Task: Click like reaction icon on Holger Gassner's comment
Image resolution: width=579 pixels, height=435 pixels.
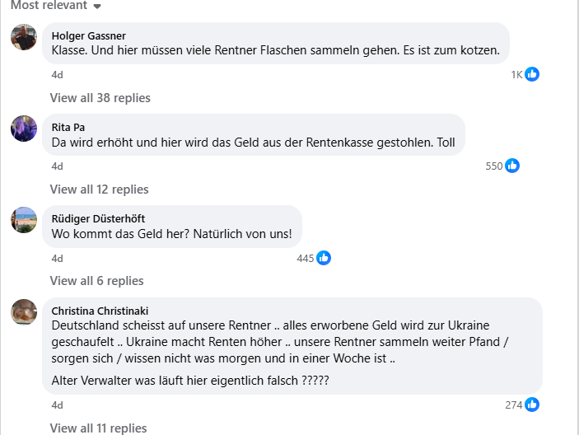Action: pyautogui.click(x=532, y=74)
